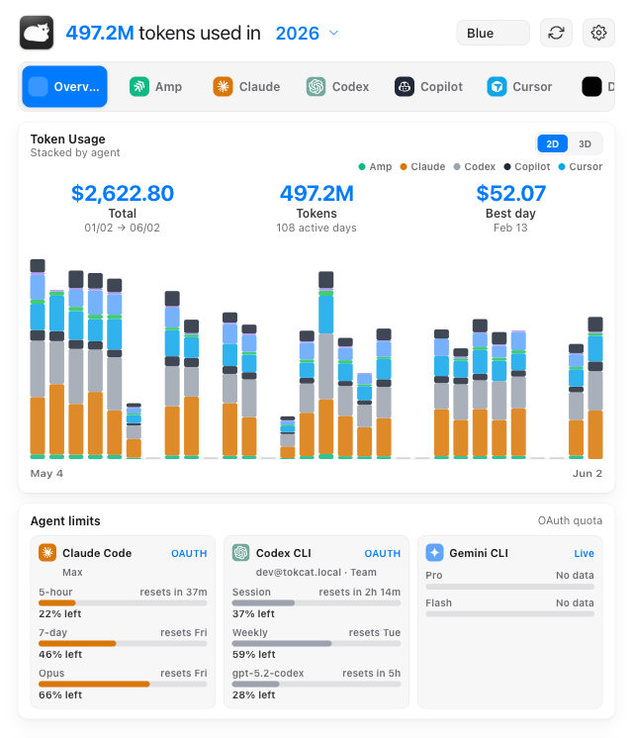This screenshot has height=738, width=633.
Task: Click 'Stacked by agent' subtitle
Action: [75, 152]
